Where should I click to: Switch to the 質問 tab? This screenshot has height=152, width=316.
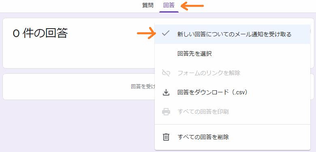point(148,5)
